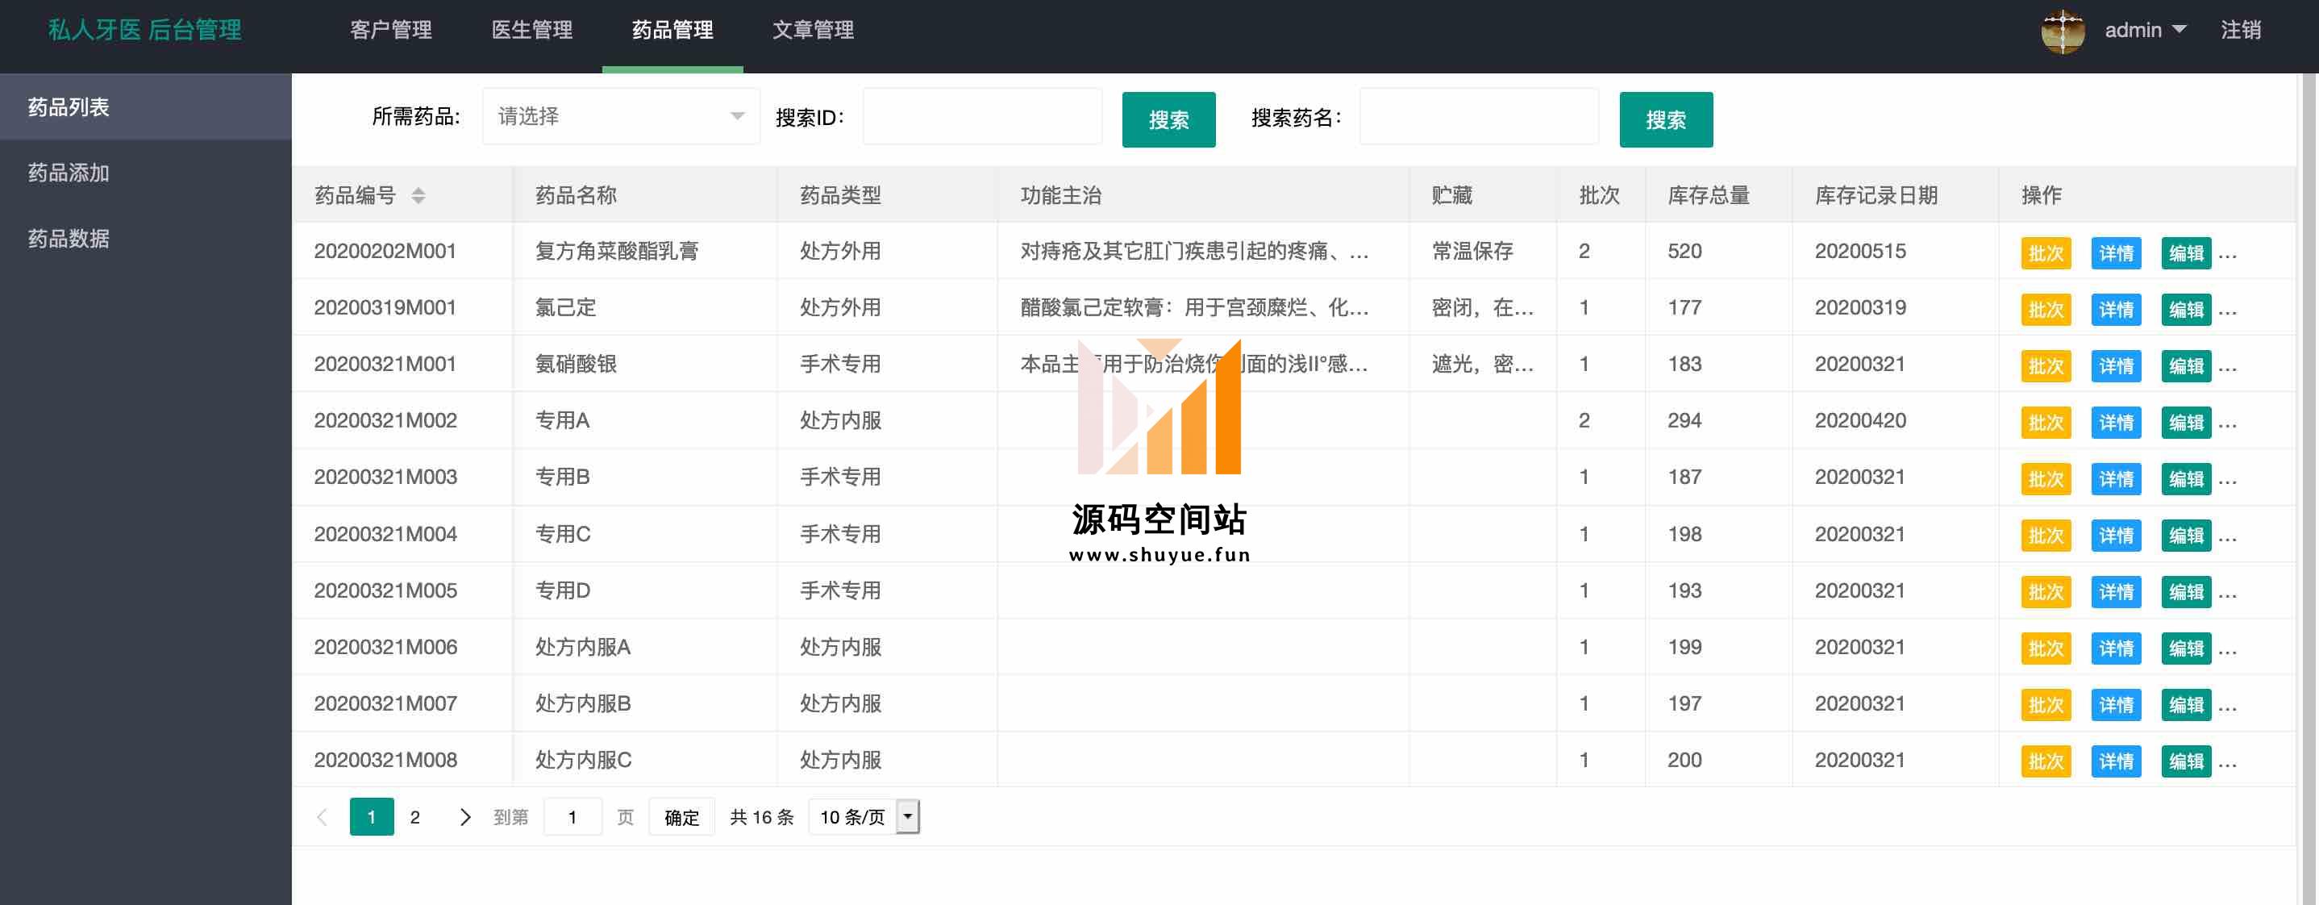Click drug ID 20200321M004
This screenshot has width=2319, height=905.
click(x=385, y=534)
